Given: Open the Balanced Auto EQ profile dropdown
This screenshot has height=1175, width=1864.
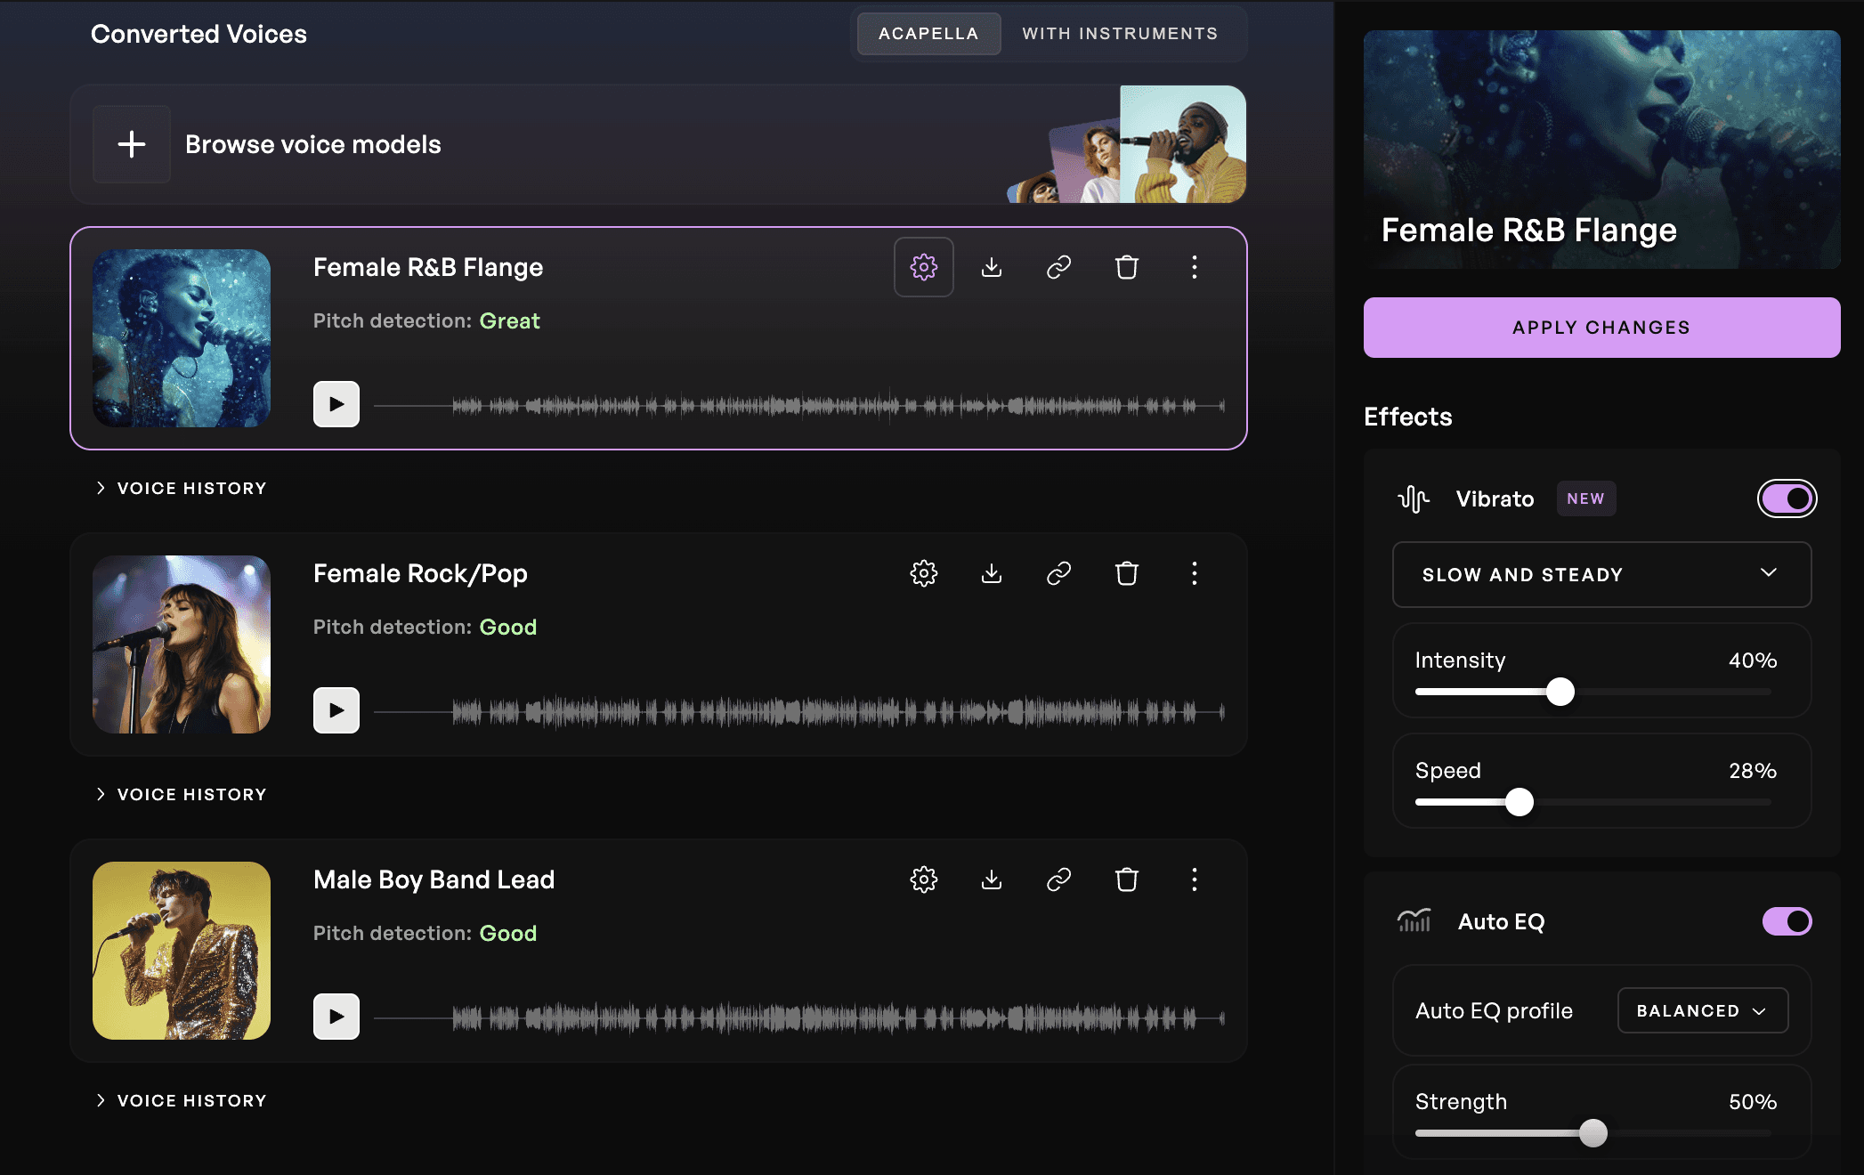Looking at the screenshot, I should pyautogui.click(x=1703, y=1010).
